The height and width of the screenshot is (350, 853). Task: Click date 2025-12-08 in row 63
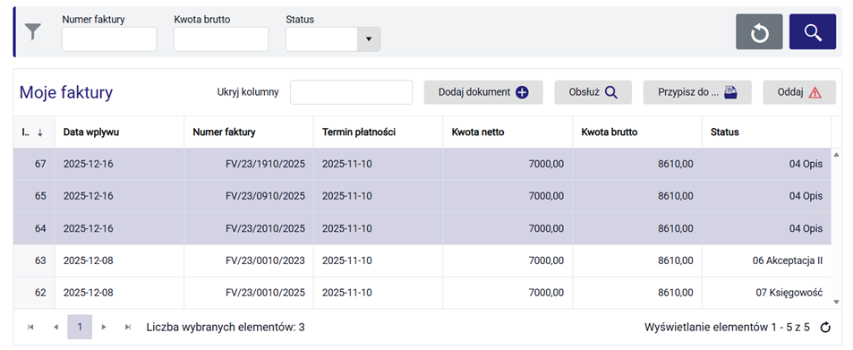(88, 260)
